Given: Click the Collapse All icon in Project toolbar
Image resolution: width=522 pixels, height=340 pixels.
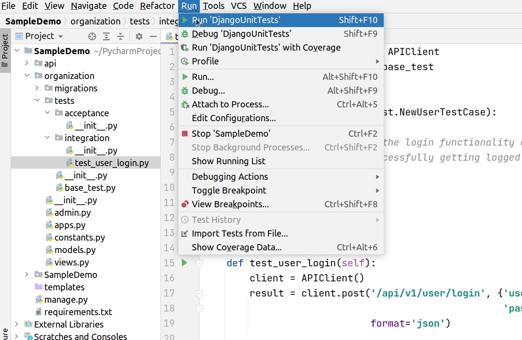Looking at the screenshot, I should (x=120, y=36).
